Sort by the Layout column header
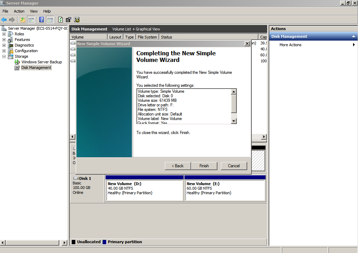The width and height of the screenshot is (358, 253). click(115, 37)
